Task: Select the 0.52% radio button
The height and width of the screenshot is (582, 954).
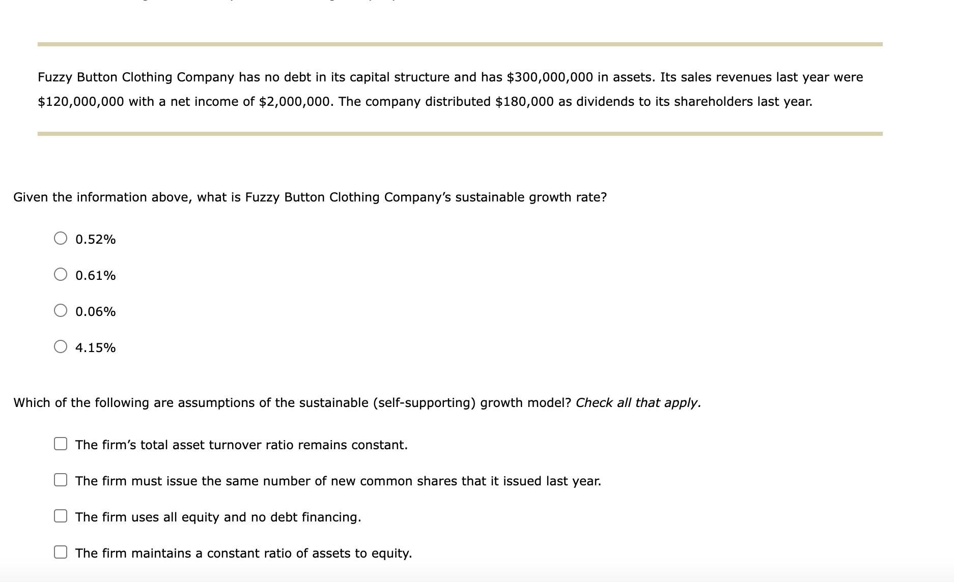Action: tap(61, 238)
